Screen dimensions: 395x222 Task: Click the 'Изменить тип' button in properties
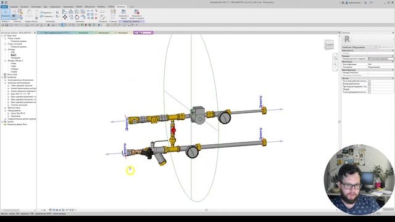tap(386, 47)
